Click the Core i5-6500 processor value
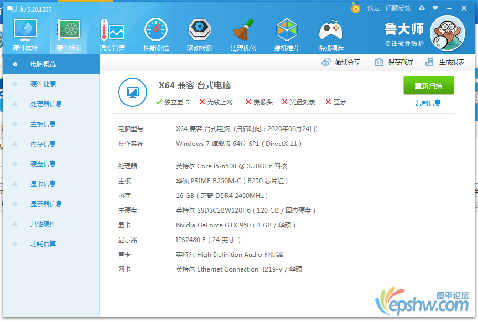Viewport: 478px width, 321px height. (231, 166)
